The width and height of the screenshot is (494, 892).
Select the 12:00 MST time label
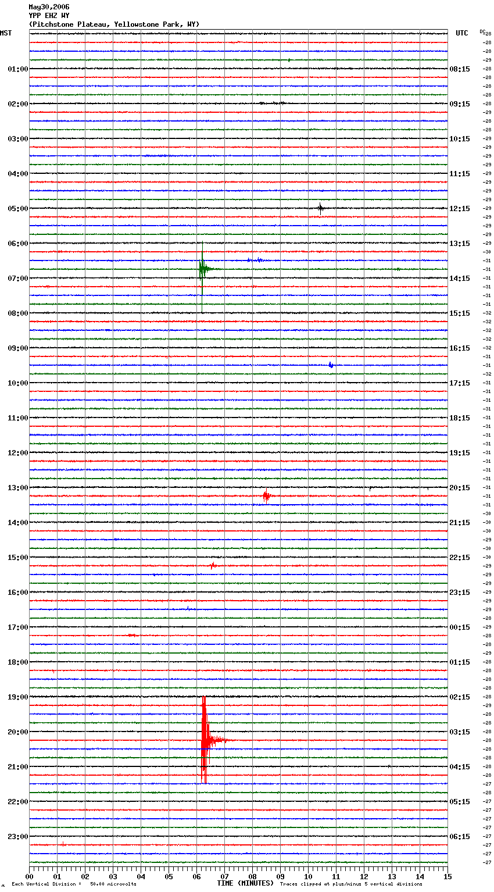[17, 453]
